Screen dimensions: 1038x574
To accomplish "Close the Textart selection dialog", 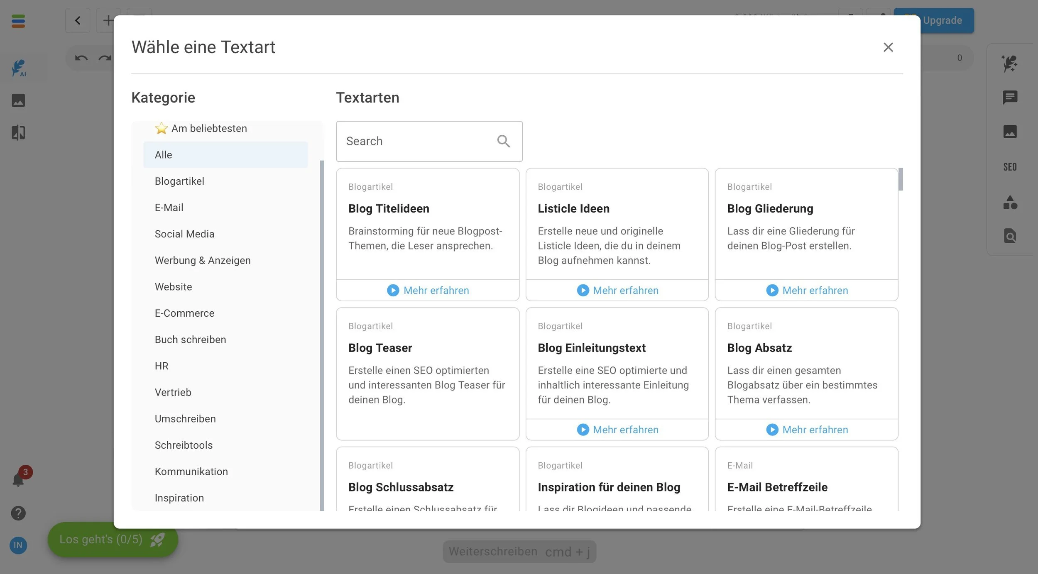I will [888, 47].
